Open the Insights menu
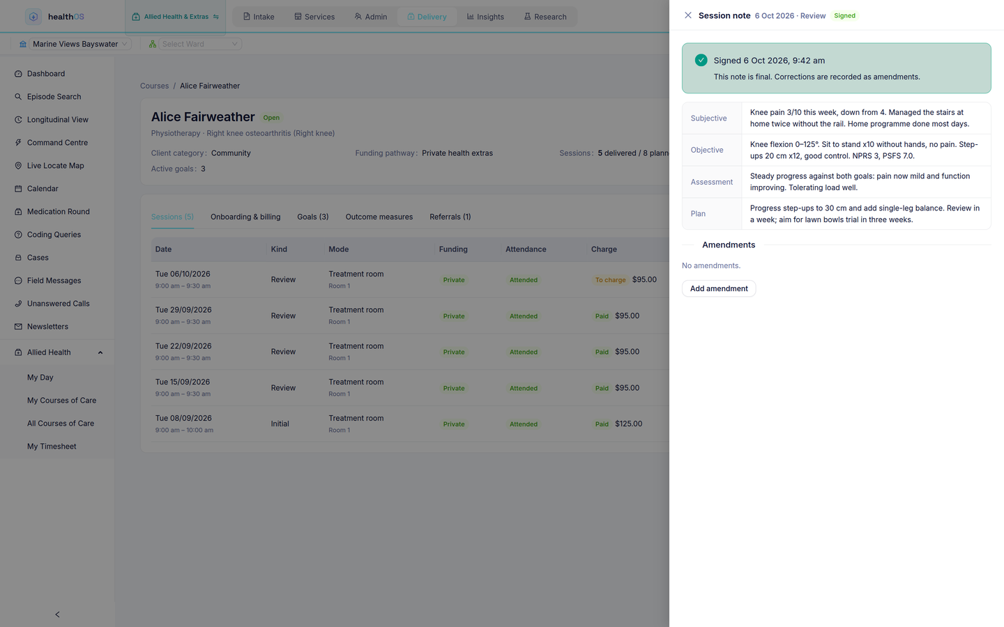This screenshot has width=1004, height=627. coord(485,17)
